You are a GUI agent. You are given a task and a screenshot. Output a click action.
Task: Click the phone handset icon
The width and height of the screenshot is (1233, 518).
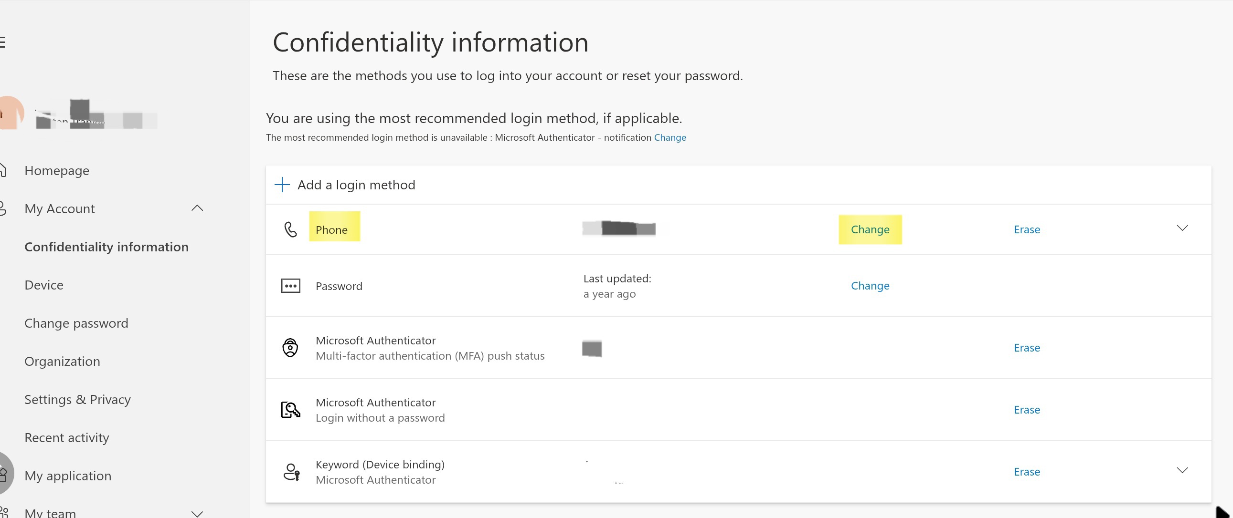pos(290,229)
